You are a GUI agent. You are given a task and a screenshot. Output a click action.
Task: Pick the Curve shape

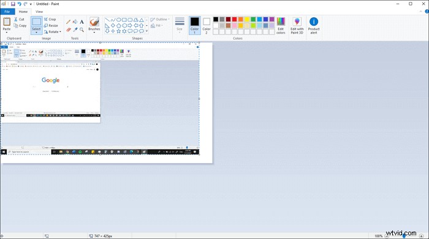[113, 20]
